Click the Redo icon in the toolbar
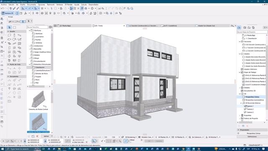This screenshot has width=268, height=151. 6,8
